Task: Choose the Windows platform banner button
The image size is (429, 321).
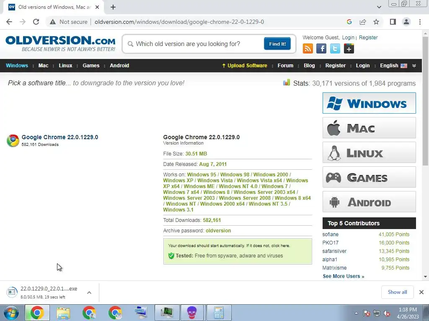Action: (369, 103)
